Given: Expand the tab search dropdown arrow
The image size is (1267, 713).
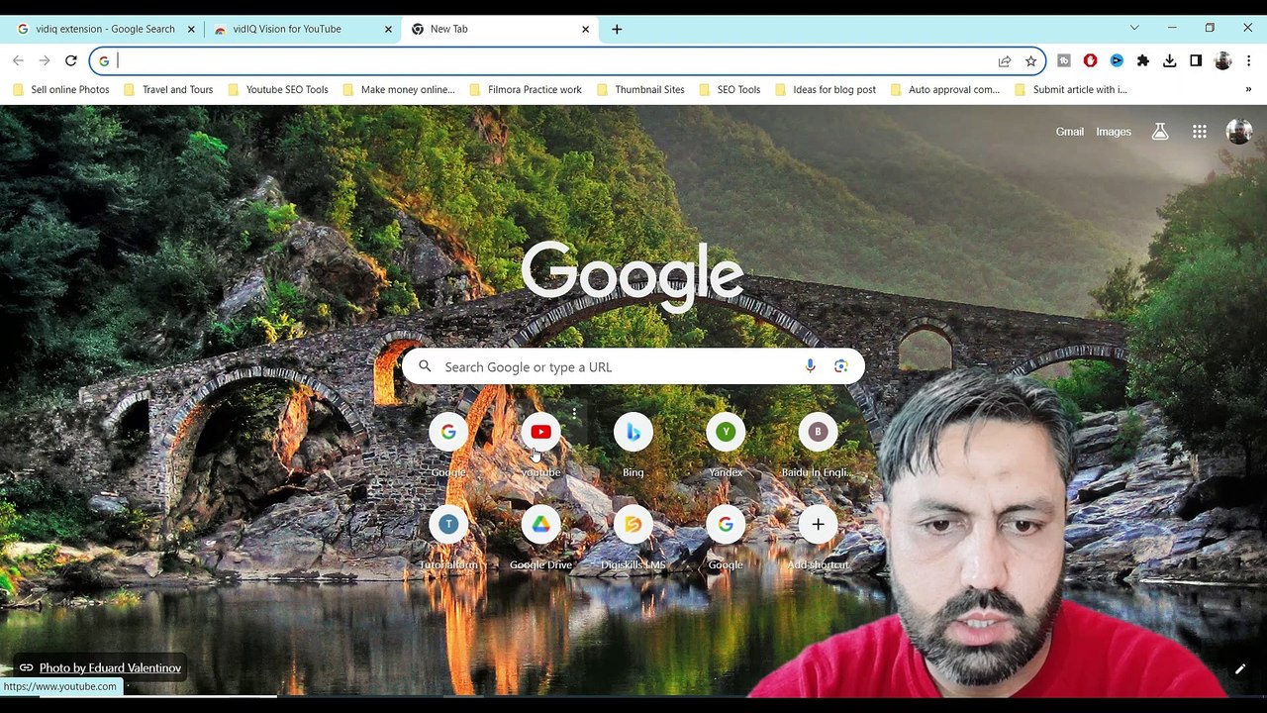Looking at the screenshot, I should pos(1134,28).
